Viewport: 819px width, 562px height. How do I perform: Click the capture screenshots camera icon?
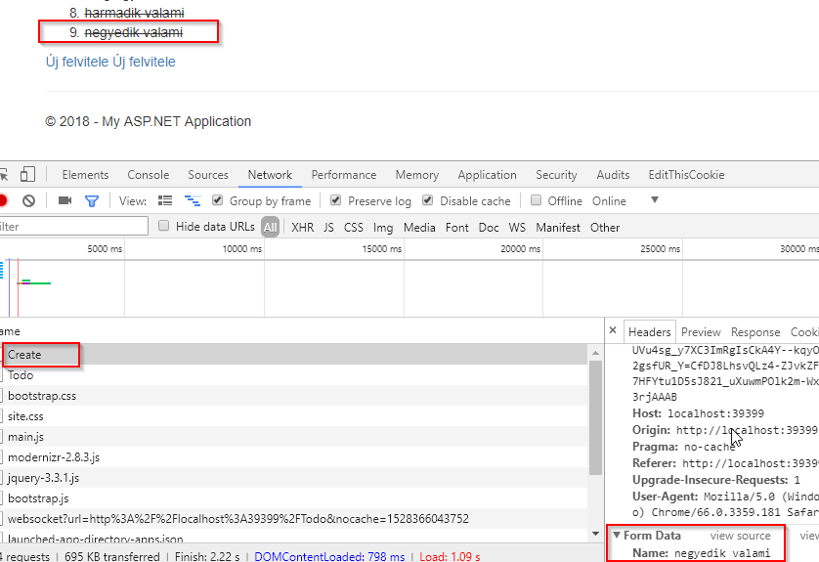(65, 200)
